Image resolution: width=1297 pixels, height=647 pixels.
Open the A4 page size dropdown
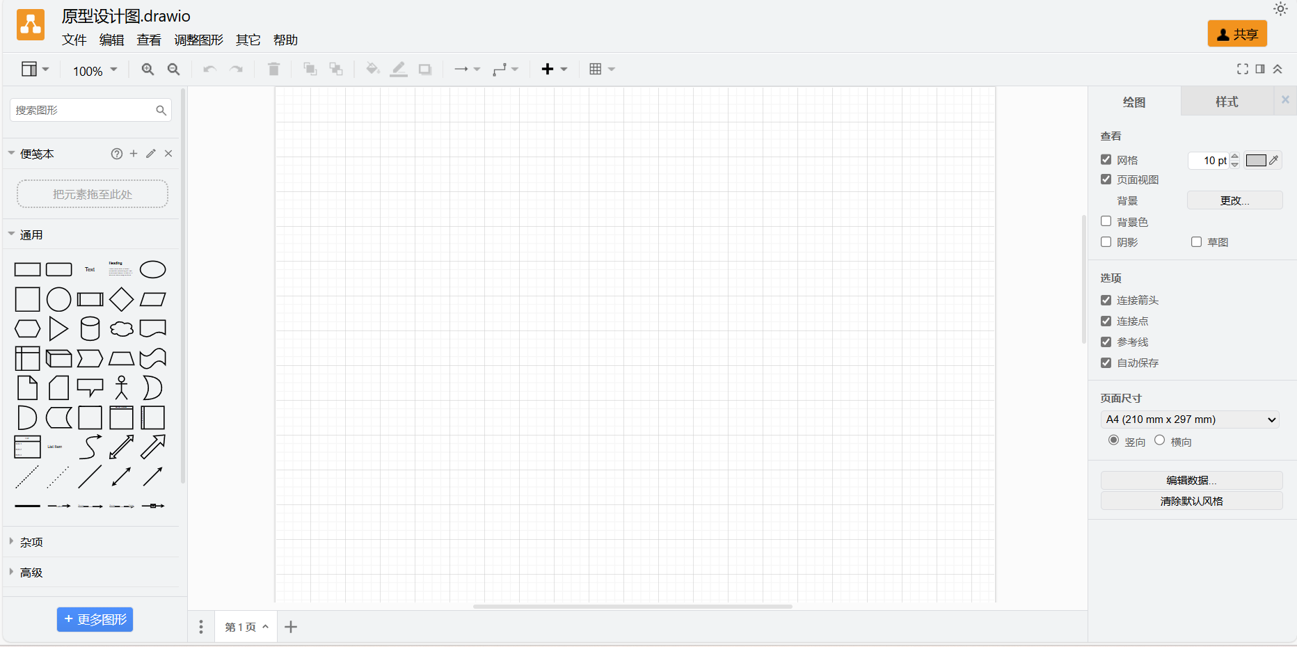click(1190, 420)
